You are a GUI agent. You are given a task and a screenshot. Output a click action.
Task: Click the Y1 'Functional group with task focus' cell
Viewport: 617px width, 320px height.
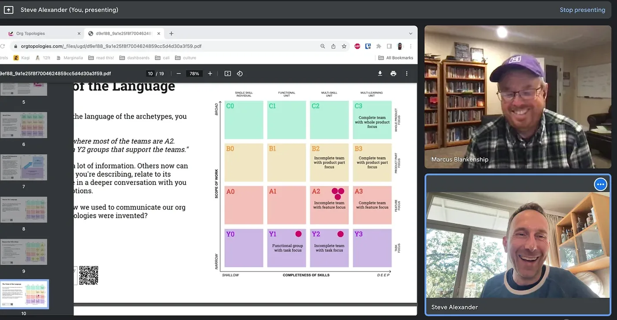(x=287, y=248)
